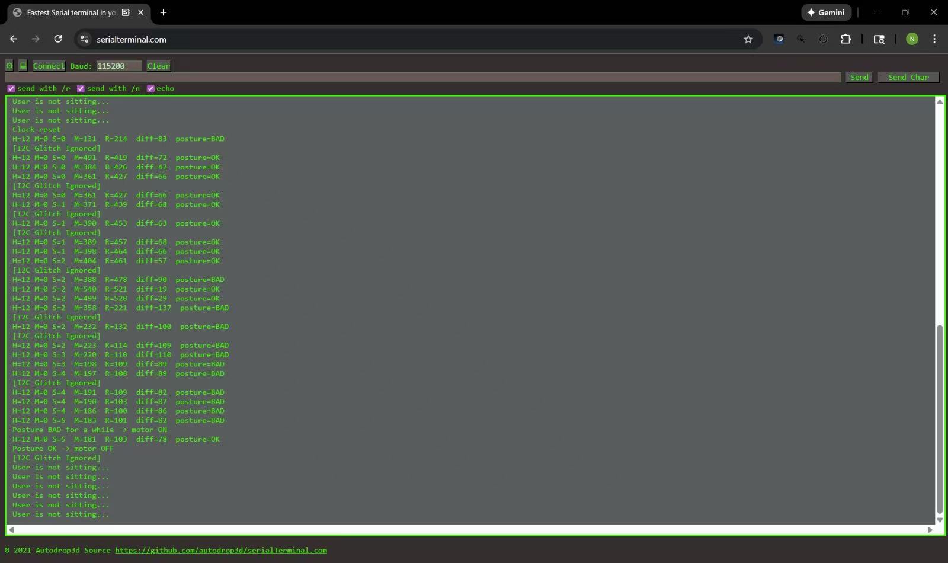This screenshot has width=948, height=563.
Task: Open a new browser tab
Action: (x=164, y=12)
